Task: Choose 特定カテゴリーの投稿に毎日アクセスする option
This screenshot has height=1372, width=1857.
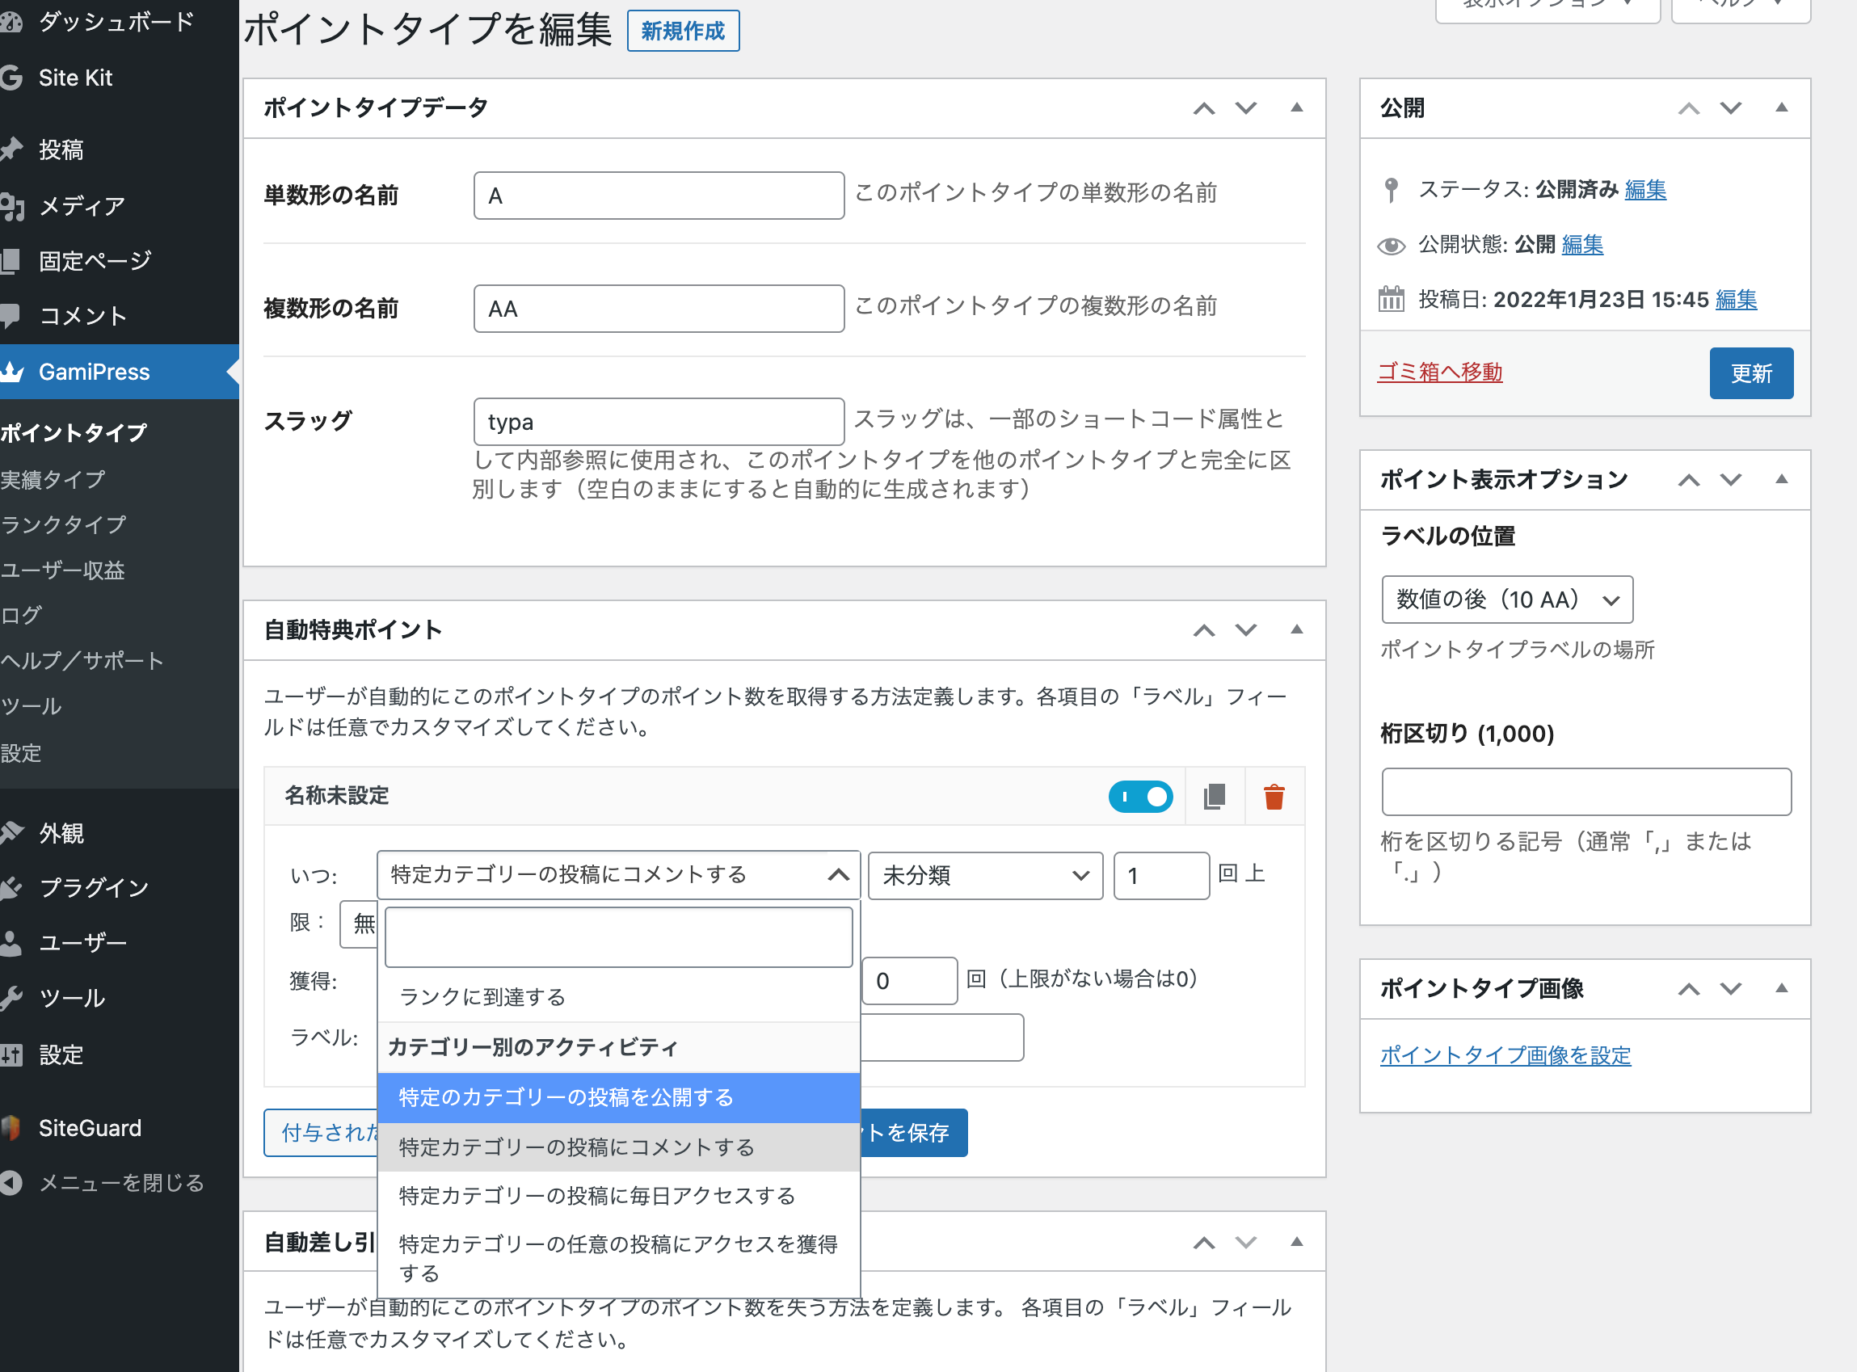Action: pos(619,1196)
